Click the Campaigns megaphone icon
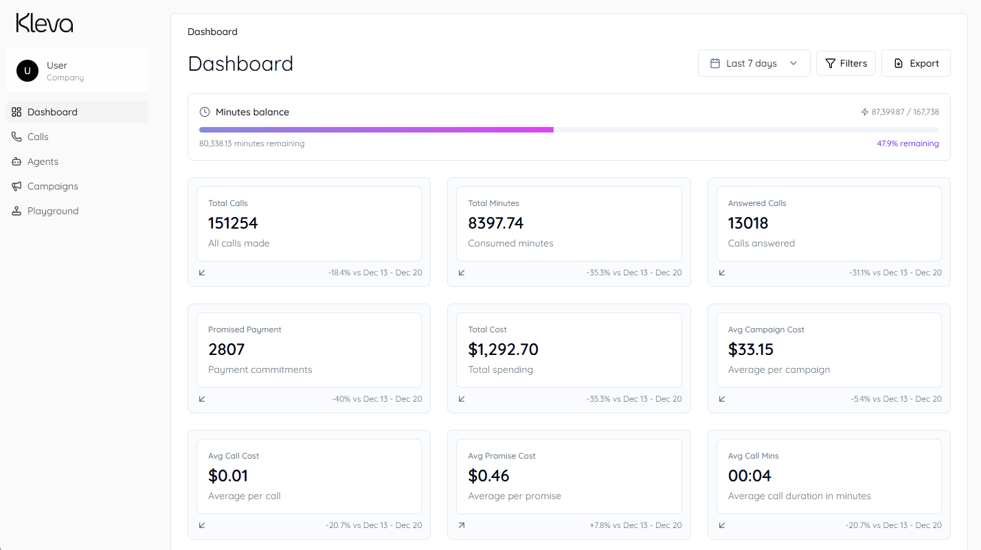981x550 pixels. [16, 186]
